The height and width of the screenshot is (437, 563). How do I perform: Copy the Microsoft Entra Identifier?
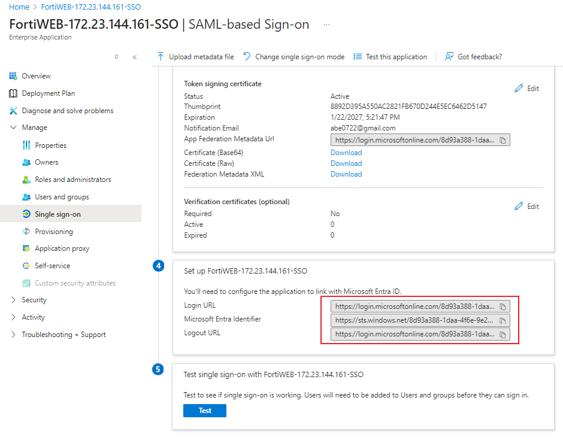[x=503, y=320]
